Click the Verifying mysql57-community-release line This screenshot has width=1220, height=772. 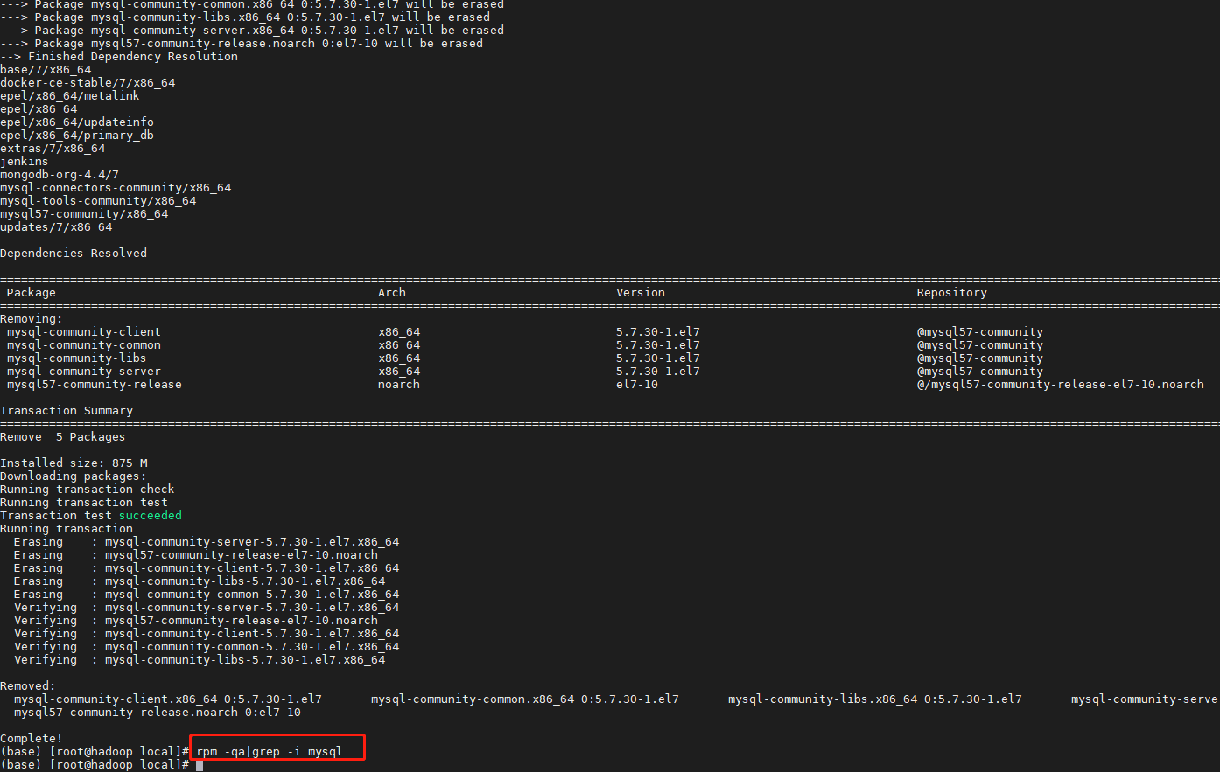click(196, 620)
